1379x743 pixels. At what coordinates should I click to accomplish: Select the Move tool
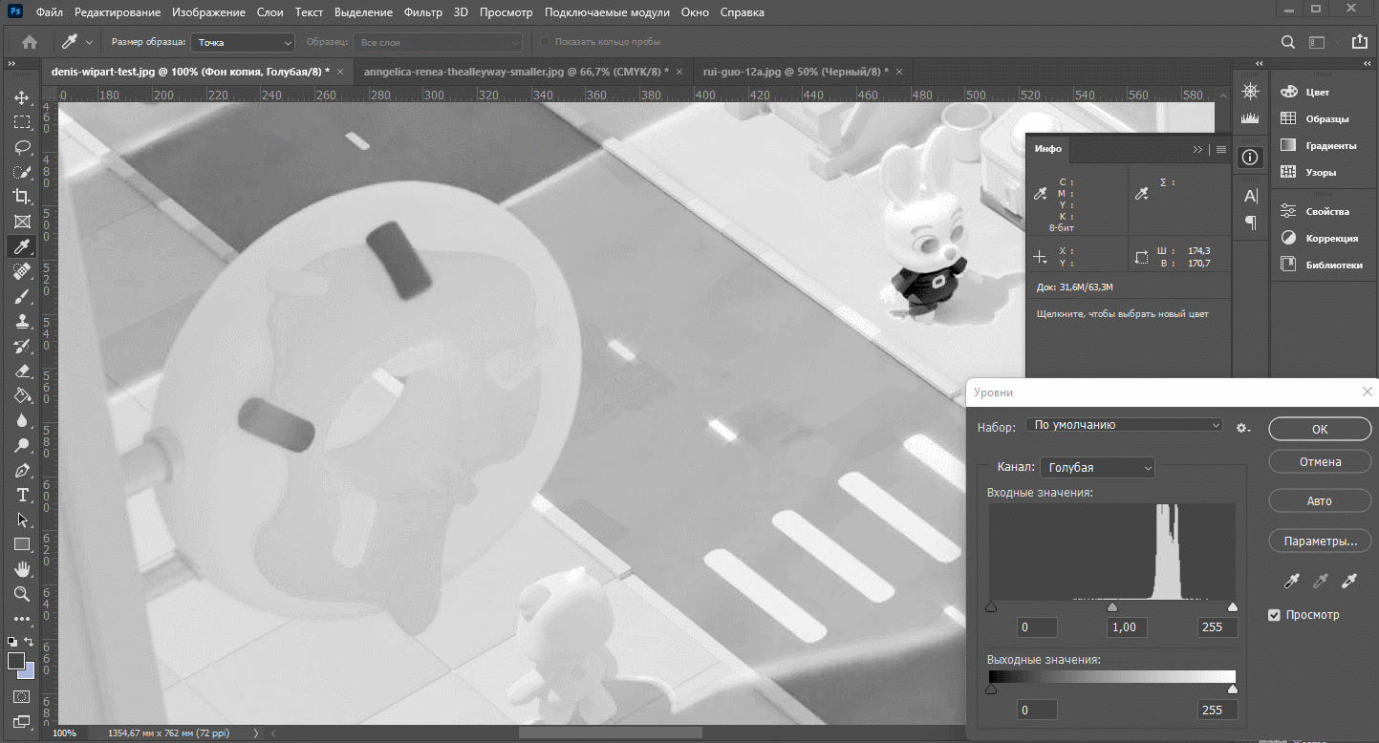pyautogui.click(x=21, y=98)
